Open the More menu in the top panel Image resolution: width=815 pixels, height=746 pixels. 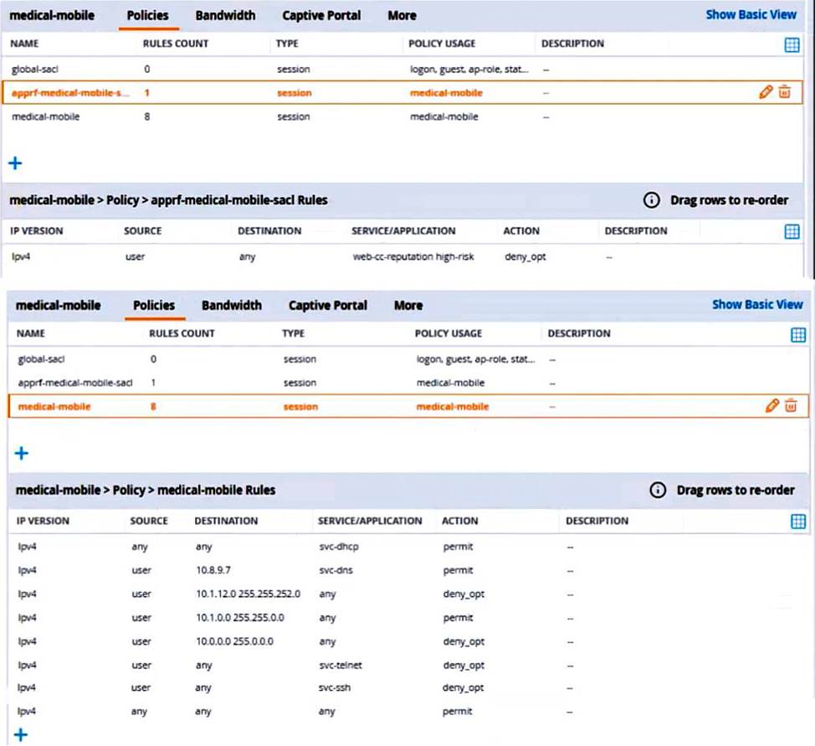[x=402, y=15]
